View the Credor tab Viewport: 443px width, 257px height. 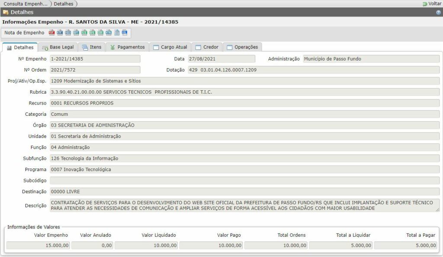207,47
